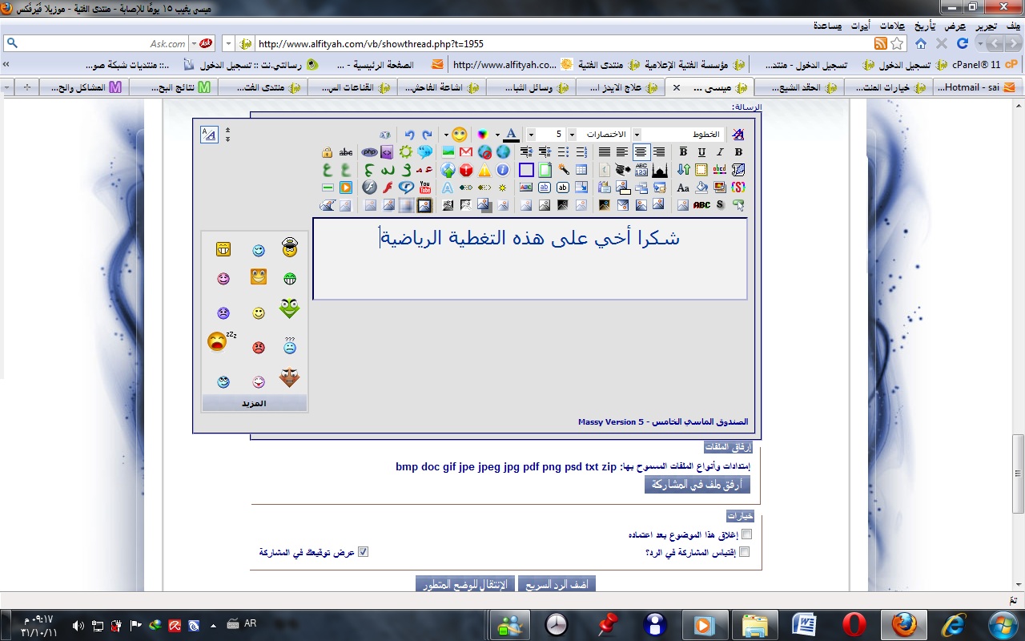Click the mosque silhouette icon
The width and height of the screenshot is (1025, 641).
click(x=659, y=170)
